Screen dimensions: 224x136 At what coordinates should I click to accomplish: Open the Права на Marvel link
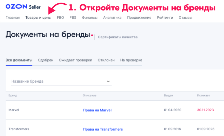(97, 110)
